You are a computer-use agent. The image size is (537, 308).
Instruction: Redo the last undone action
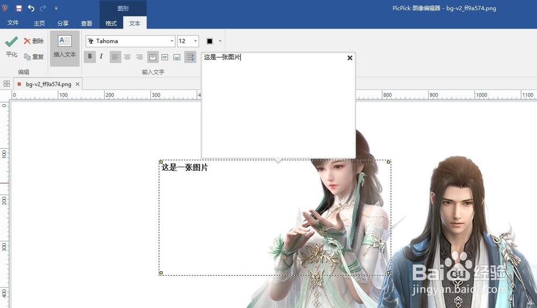pyautogui.click(x=43, y=8)
